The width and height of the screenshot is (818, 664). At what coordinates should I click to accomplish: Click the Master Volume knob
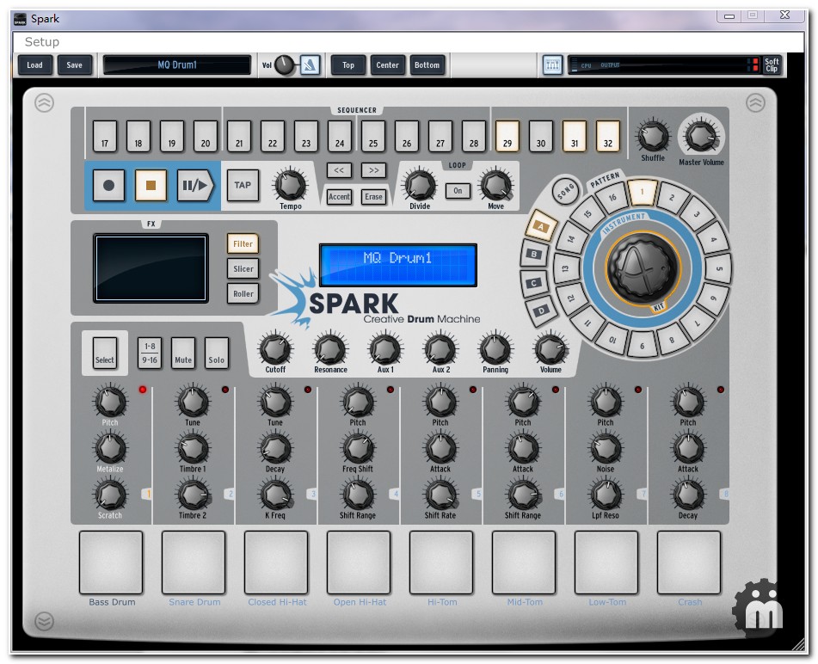point(701,135)
